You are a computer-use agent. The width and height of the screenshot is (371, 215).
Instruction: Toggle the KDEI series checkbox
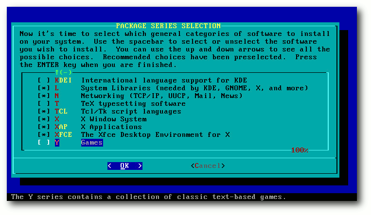coord(44,81)
